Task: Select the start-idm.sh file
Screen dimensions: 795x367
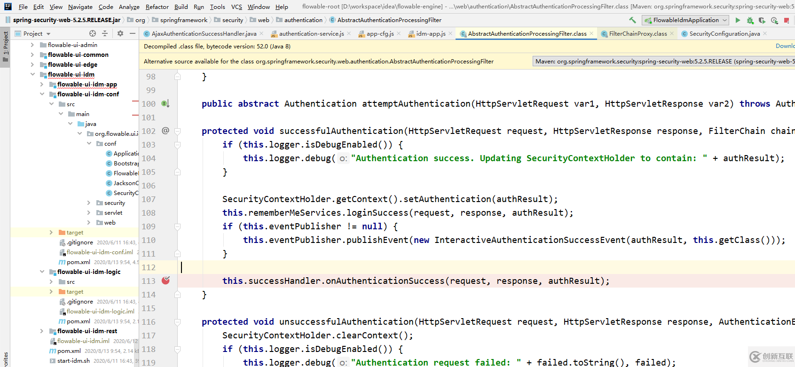Action: 73,360
